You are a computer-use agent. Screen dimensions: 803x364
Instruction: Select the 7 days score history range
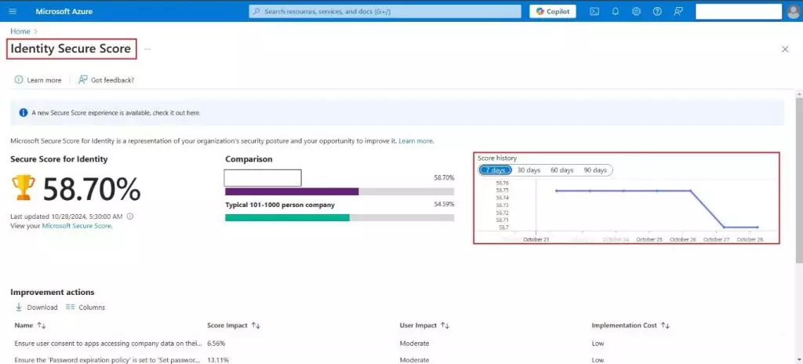pos(495,170)
